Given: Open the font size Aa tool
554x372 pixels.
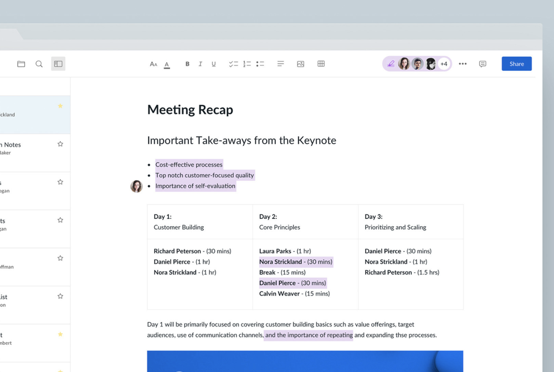Looking at the screenshot, I should click(x=153, y=64).
